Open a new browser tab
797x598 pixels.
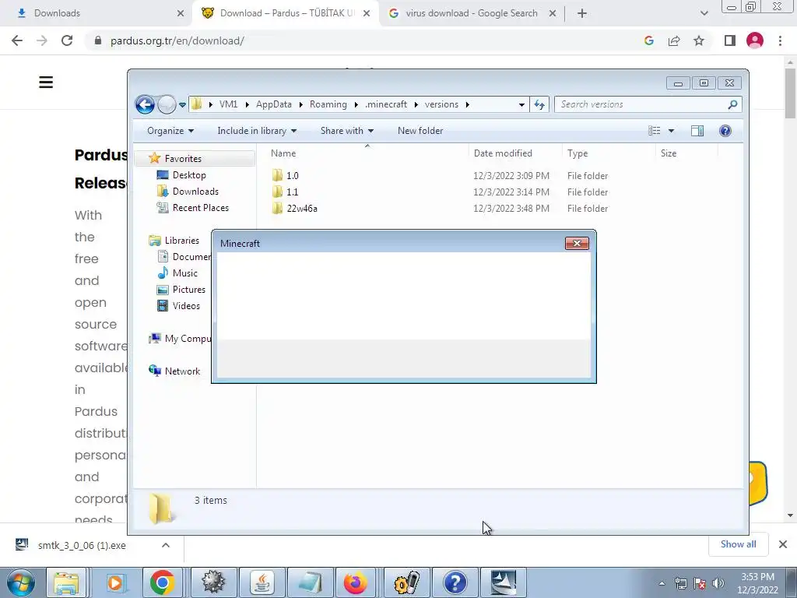582,14
